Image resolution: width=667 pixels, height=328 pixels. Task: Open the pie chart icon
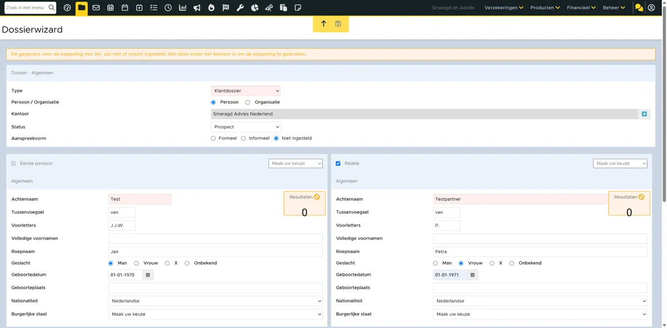(x=255, y=8)
